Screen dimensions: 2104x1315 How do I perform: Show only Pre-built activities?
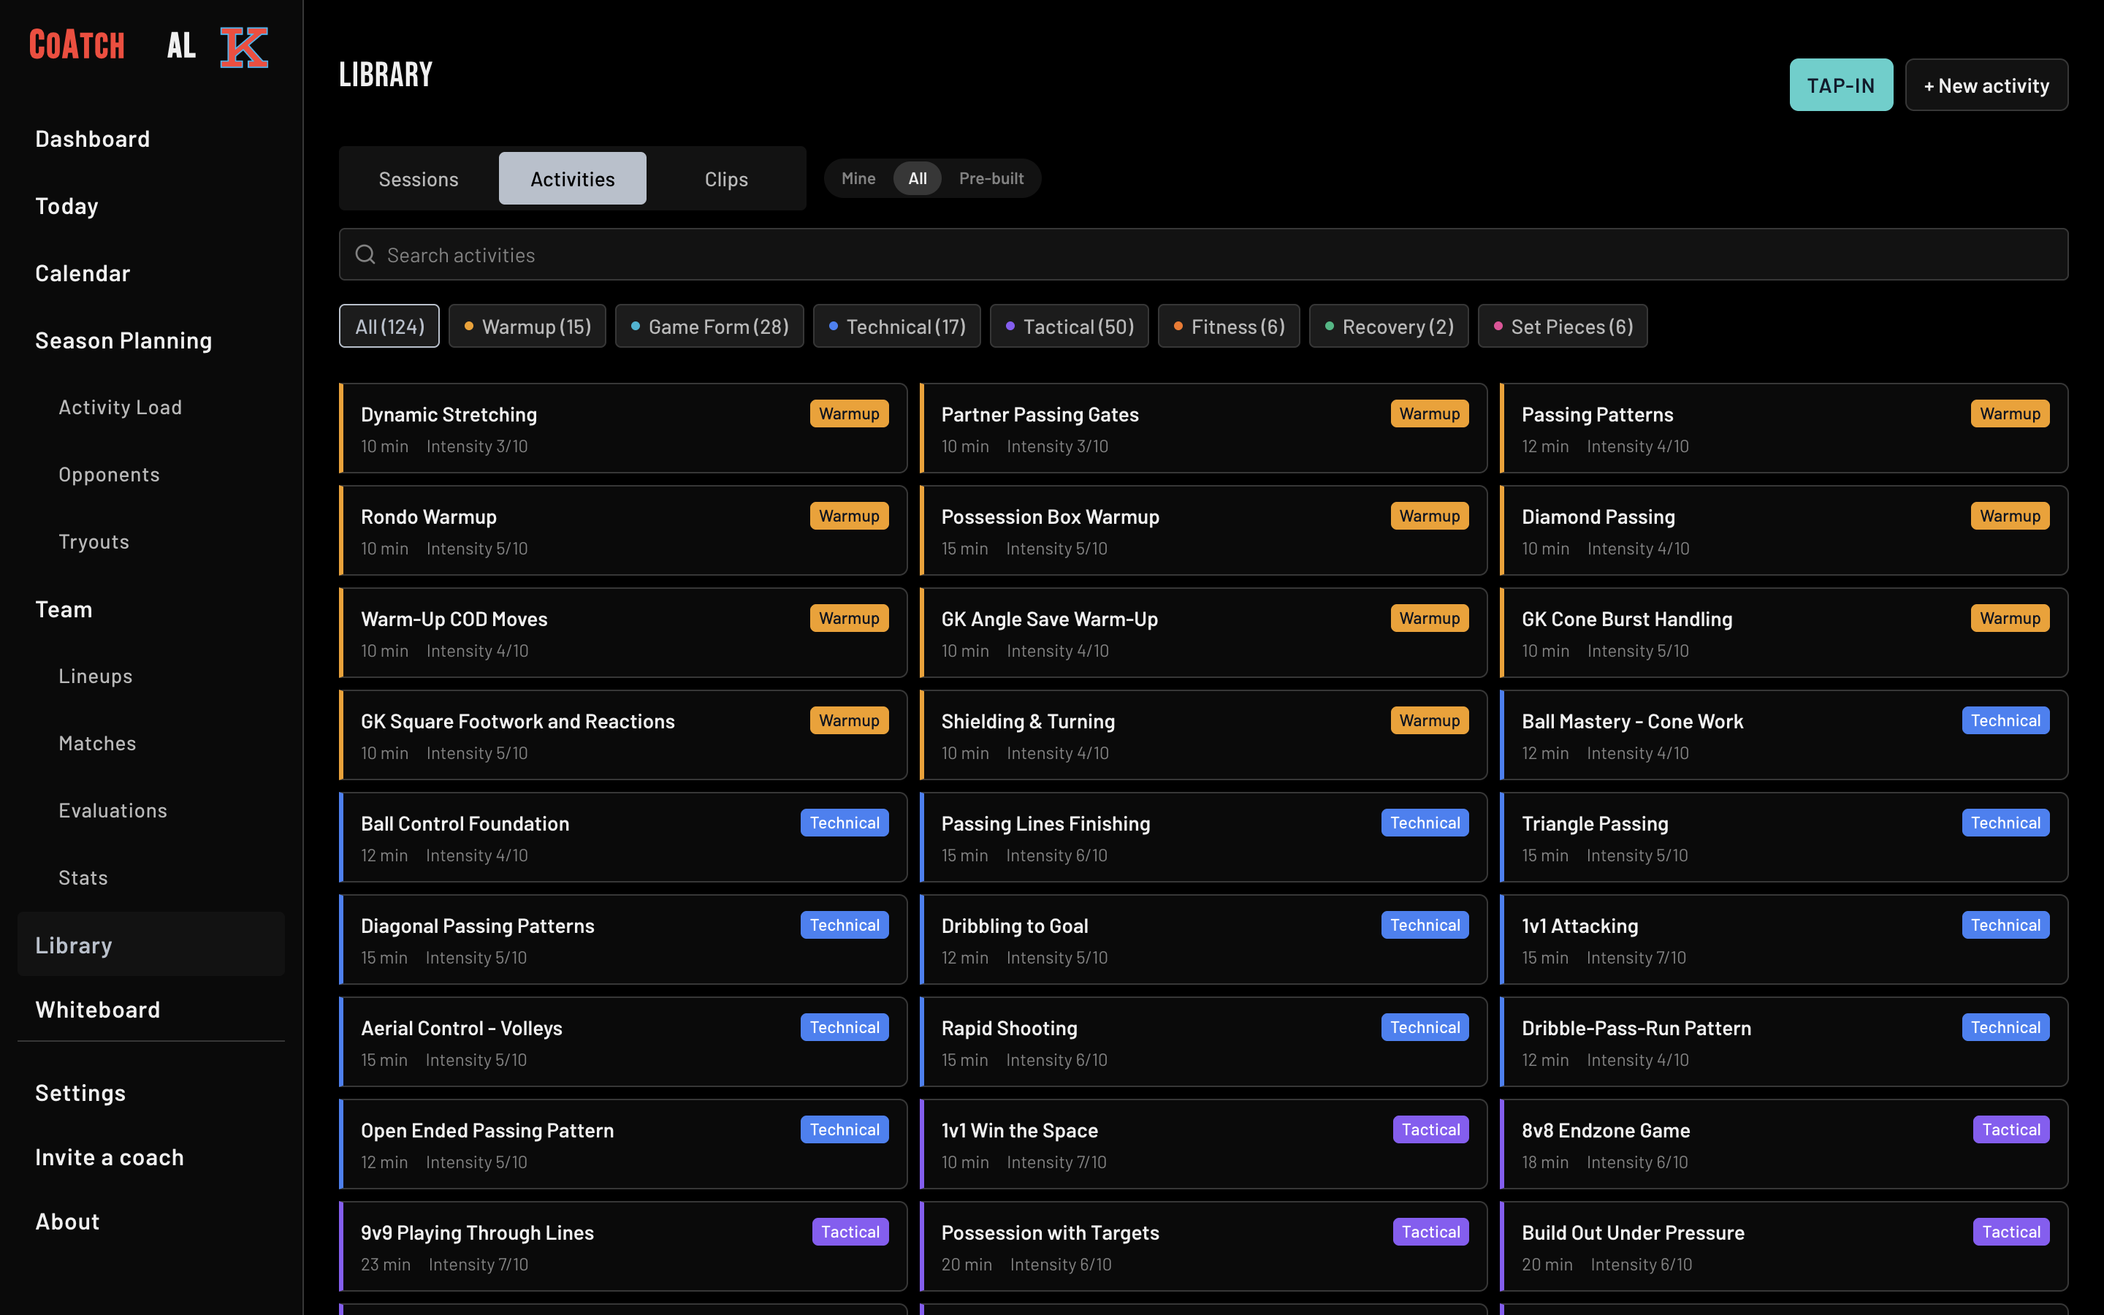tap(991, 178)
